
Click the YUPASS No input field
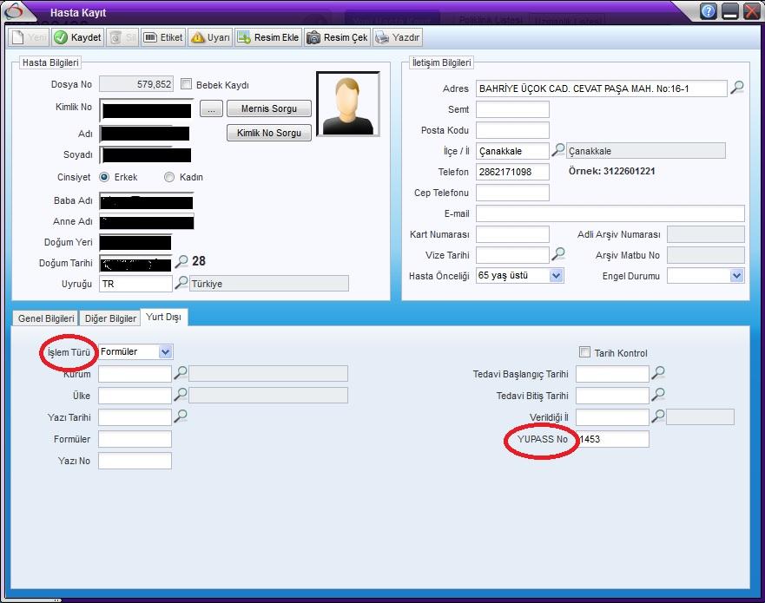click(x=612, y=440)
